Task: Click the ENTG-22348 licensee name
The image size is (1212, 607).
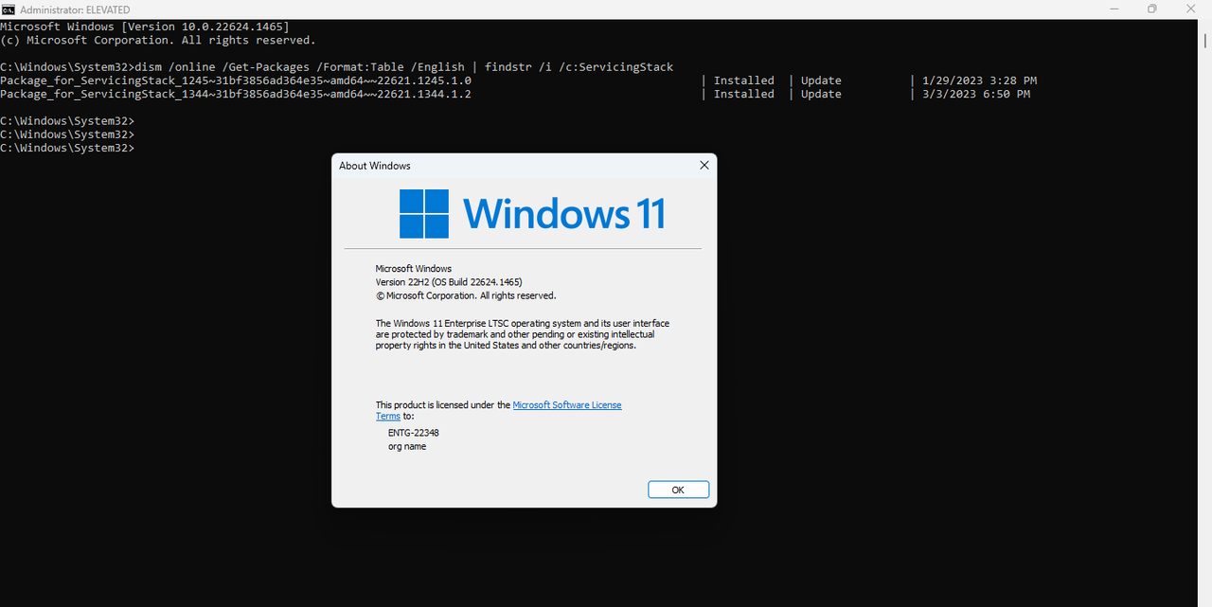Action: click(413, 433)
